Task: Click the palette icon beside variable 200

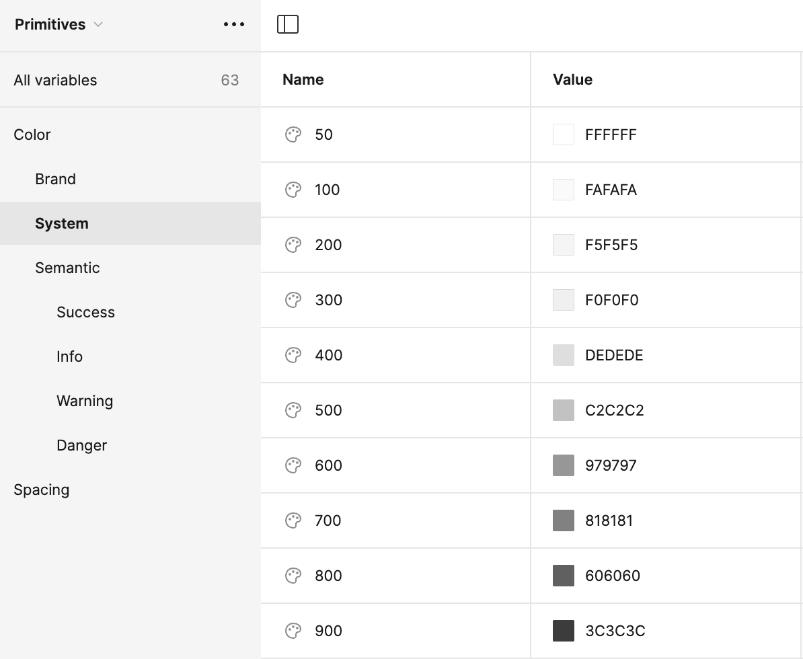Action: click(293, 245)
